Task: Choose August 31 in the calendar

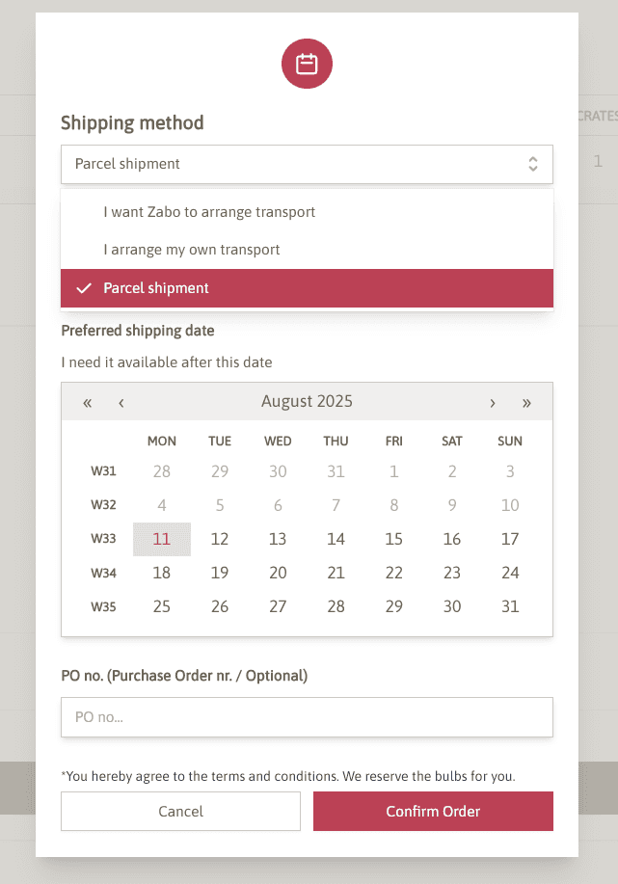Action: pyautogui.click(x=510, y=606)
